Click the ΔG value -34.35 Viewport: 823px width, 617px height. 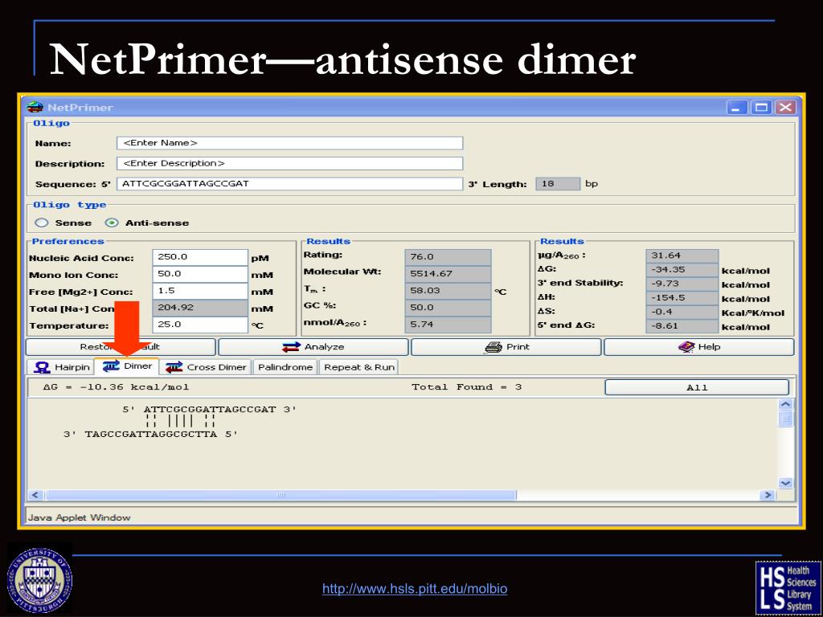(x=682, y=270)
